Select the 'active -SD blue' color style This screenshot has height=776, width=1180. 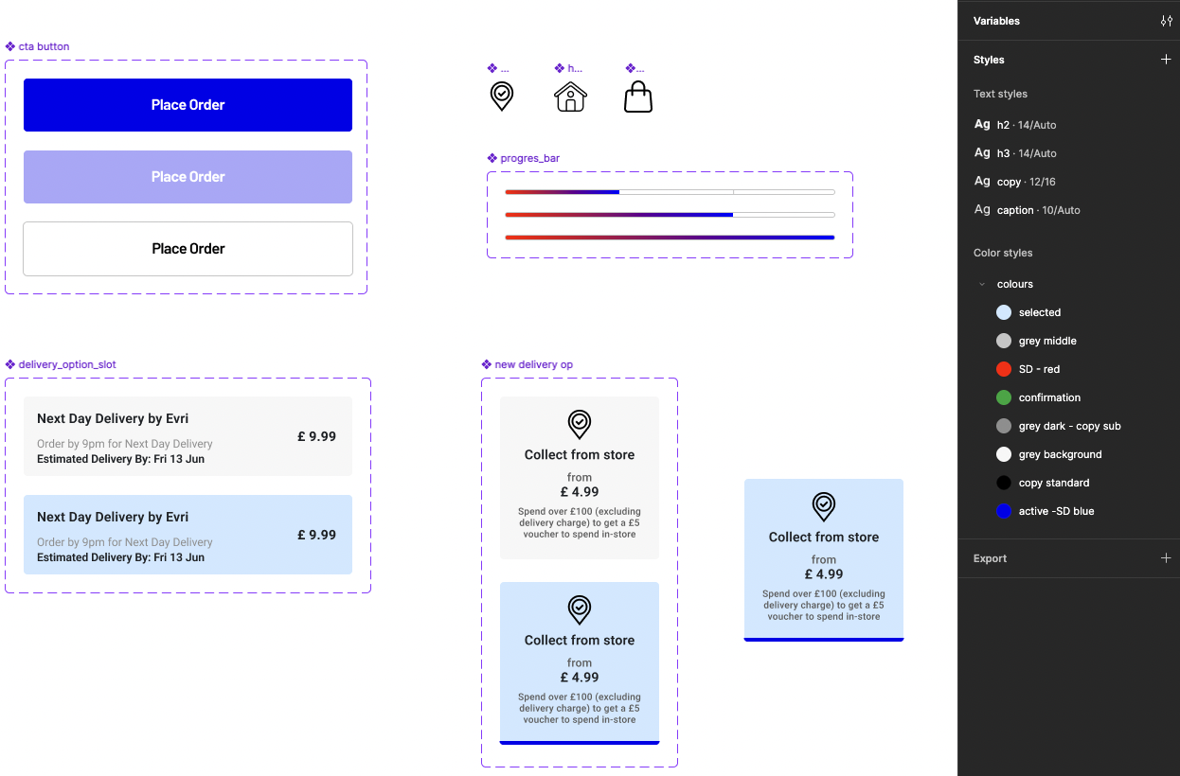point(1056,511)
